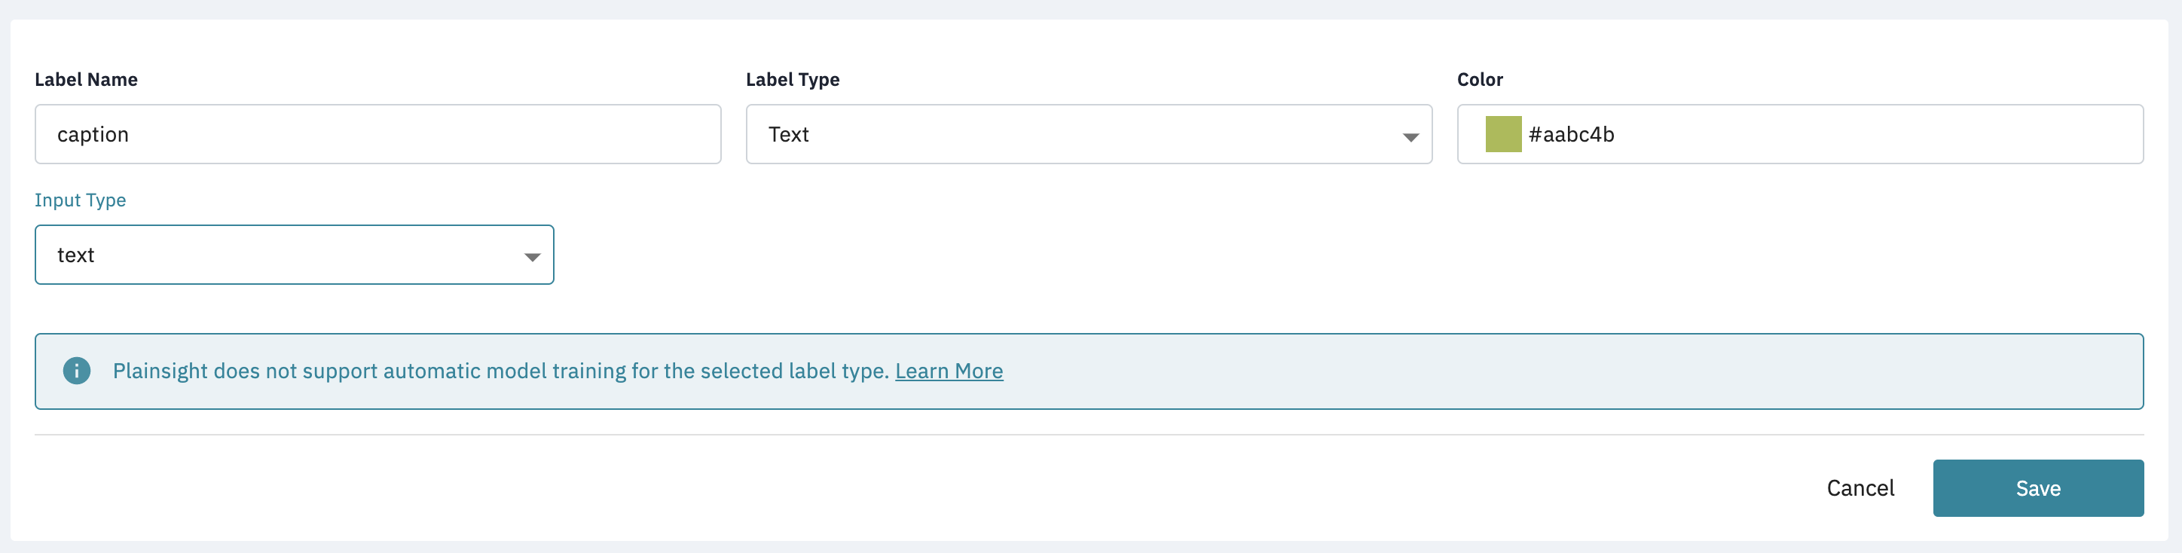Save the label settings
Viewport: 2182px width, 553px height.
point(2038,487)
